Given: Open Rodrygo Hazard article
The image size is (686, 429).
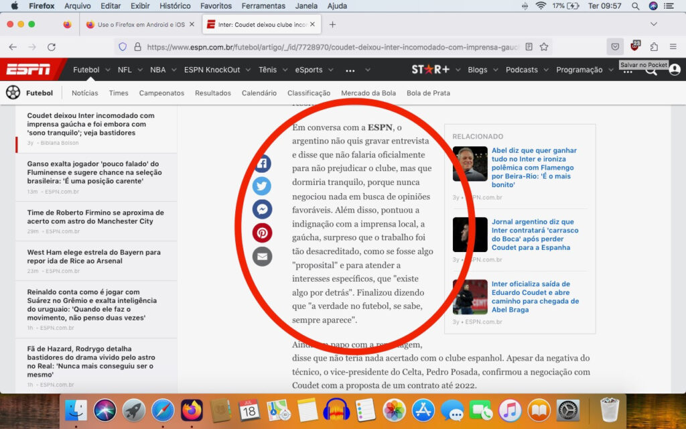Looking at the screenshot, I should pos(91,361).
